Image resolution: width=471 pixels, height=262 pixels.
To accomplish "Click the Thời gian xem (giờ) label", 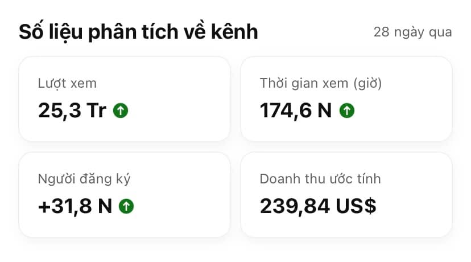I will (320, 83).
